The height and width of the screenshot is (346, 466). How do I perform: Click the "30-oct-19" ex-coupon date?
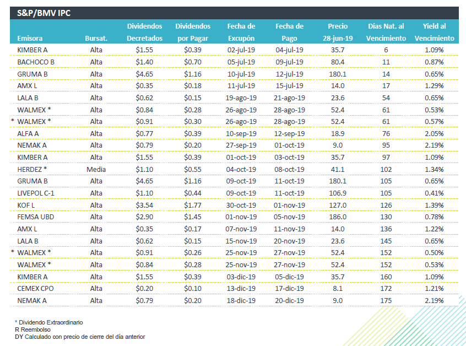click(241, 205)
